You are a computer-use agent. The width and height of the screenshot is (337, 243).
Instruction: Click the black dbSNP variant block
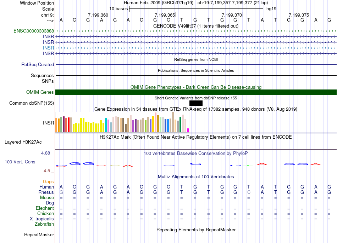pos(196,103)
